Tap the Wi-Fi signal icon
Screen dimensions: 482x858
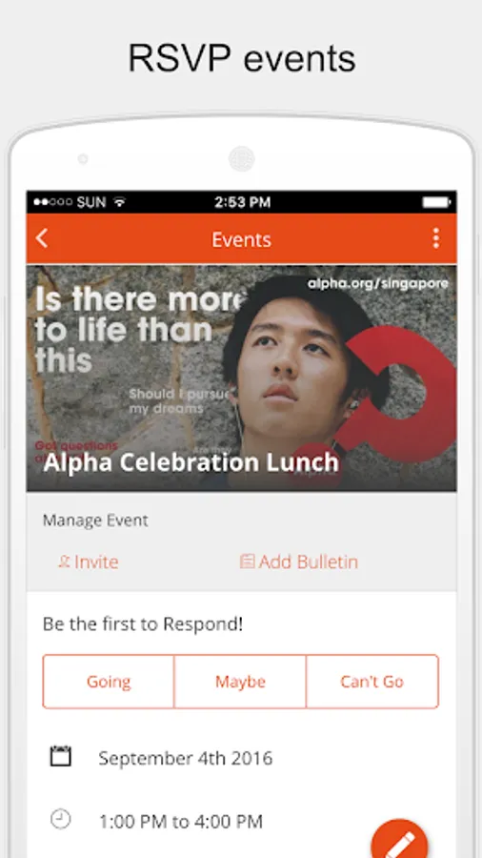pos(120,202)
